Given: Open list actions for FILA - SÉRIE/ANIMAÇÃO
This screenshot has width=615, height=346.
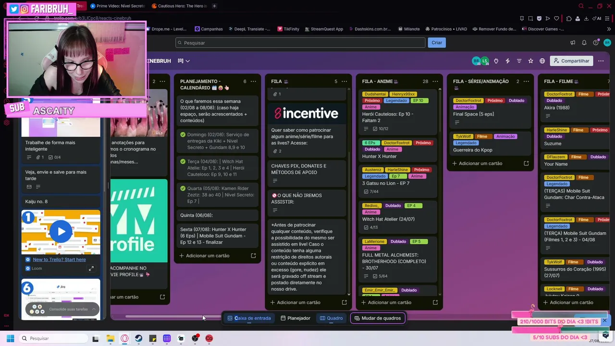Looking at the screenshot, I should click(526, 81).
